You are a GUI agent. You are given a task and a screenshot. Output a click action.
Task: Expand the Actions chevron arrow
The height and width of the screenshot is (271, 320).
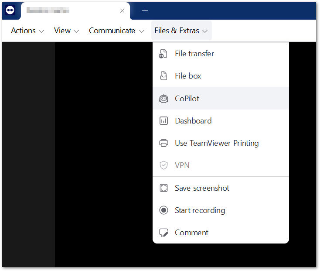tap(41, 31)
